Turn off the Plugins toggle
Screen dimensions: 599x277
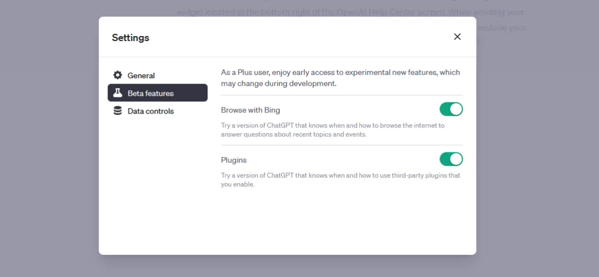[x=450, y=160]
